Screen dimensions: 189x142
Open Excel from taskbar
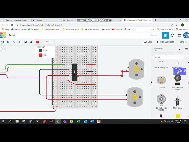pyautogui.click(x=78, y=122)
